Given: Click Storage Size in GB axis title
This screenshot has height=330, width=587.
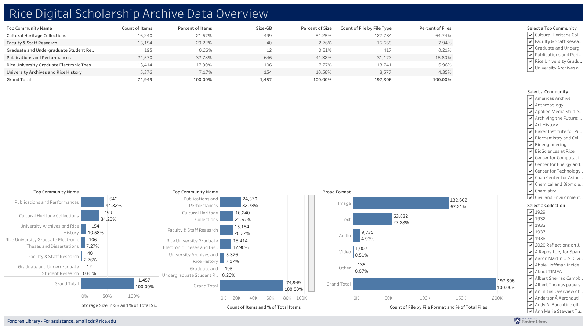Looking at the screenshot, I should [119, 305].
